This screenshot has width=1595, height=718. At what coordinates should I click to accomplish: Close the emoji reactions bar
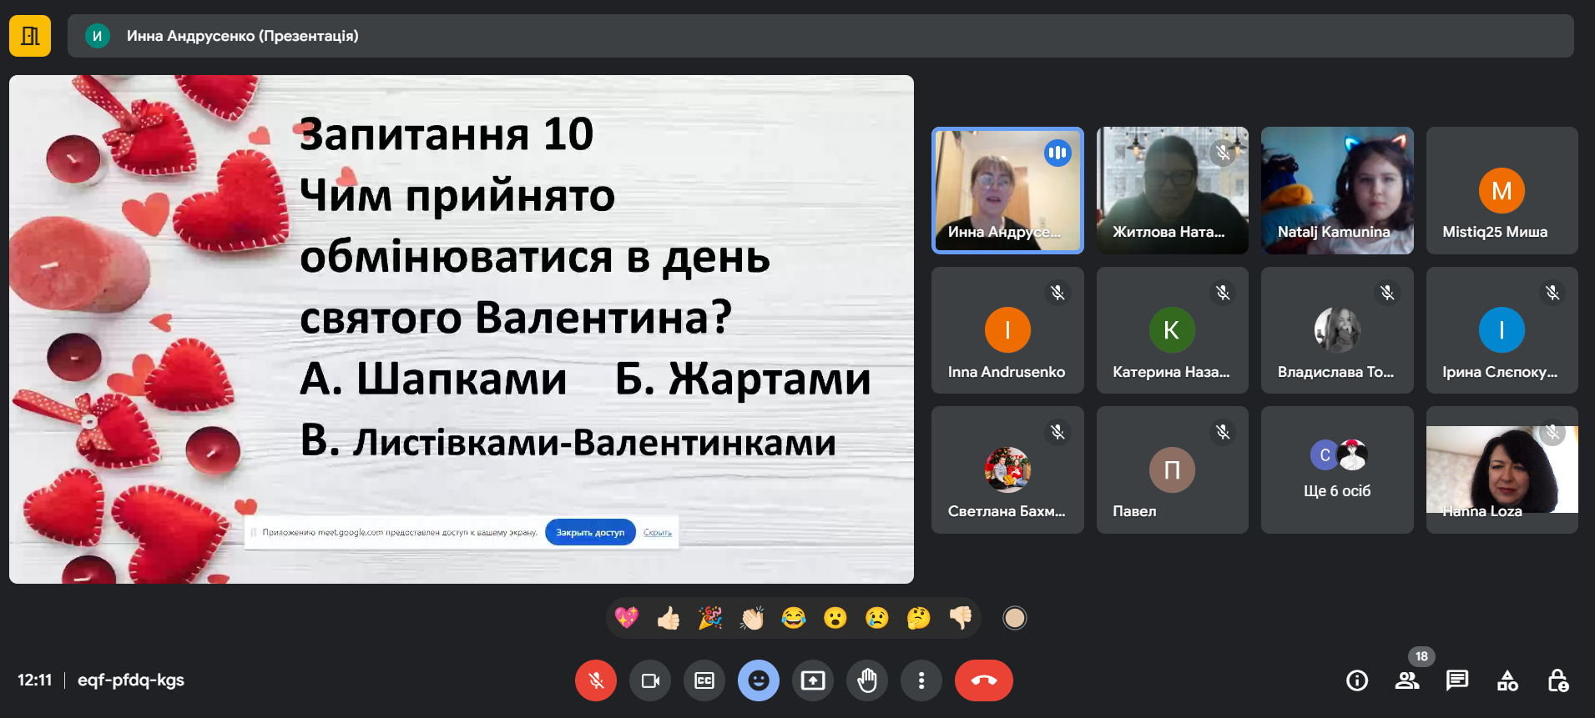pos(758,680)
